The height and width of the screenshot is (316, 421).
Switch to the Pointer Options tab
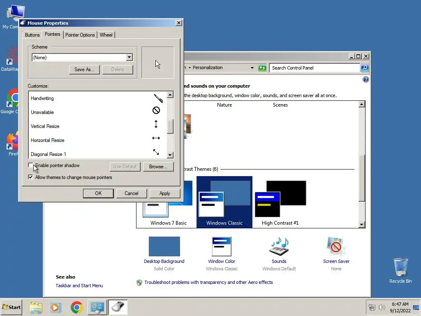pyautogui.click(x=80, y=35)
